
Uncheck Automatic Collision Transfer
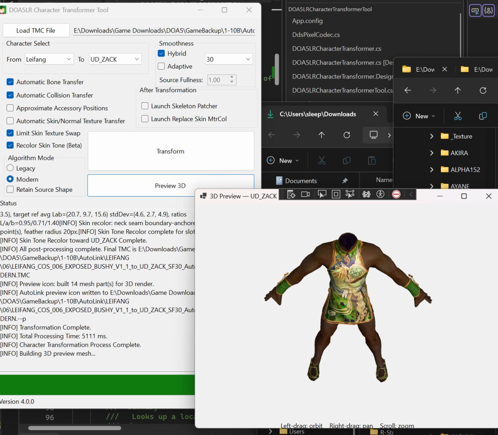coord(10,95)
